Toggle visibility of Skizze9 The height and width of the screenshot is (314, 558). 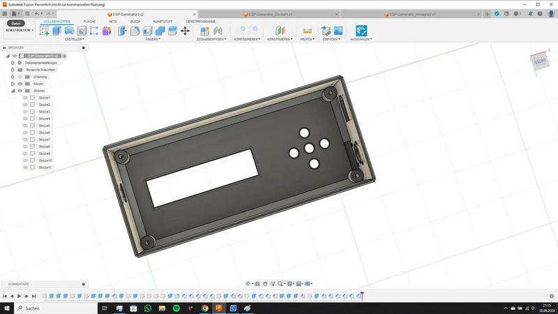click(x=25, y=154)
